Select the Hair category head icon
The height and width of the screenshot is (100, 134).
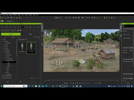[11, 27]
